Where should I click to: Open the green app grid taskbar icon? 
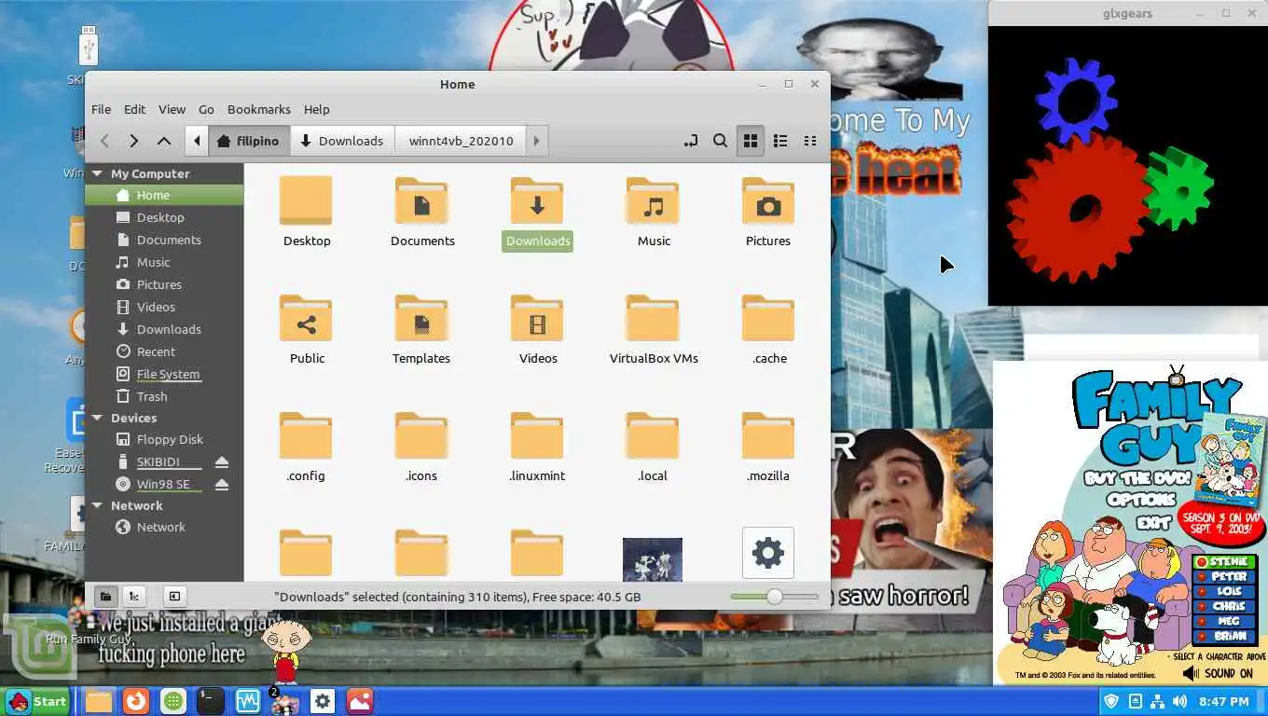[173, 701]
